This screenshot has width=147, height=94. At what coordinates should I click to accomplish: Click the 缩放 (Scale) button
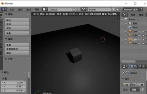click(x=17, y=28)
